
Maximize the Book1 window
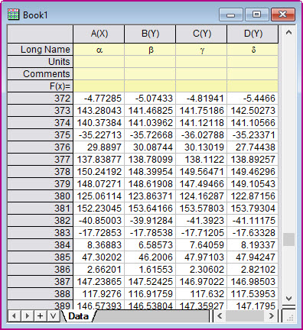256,15
